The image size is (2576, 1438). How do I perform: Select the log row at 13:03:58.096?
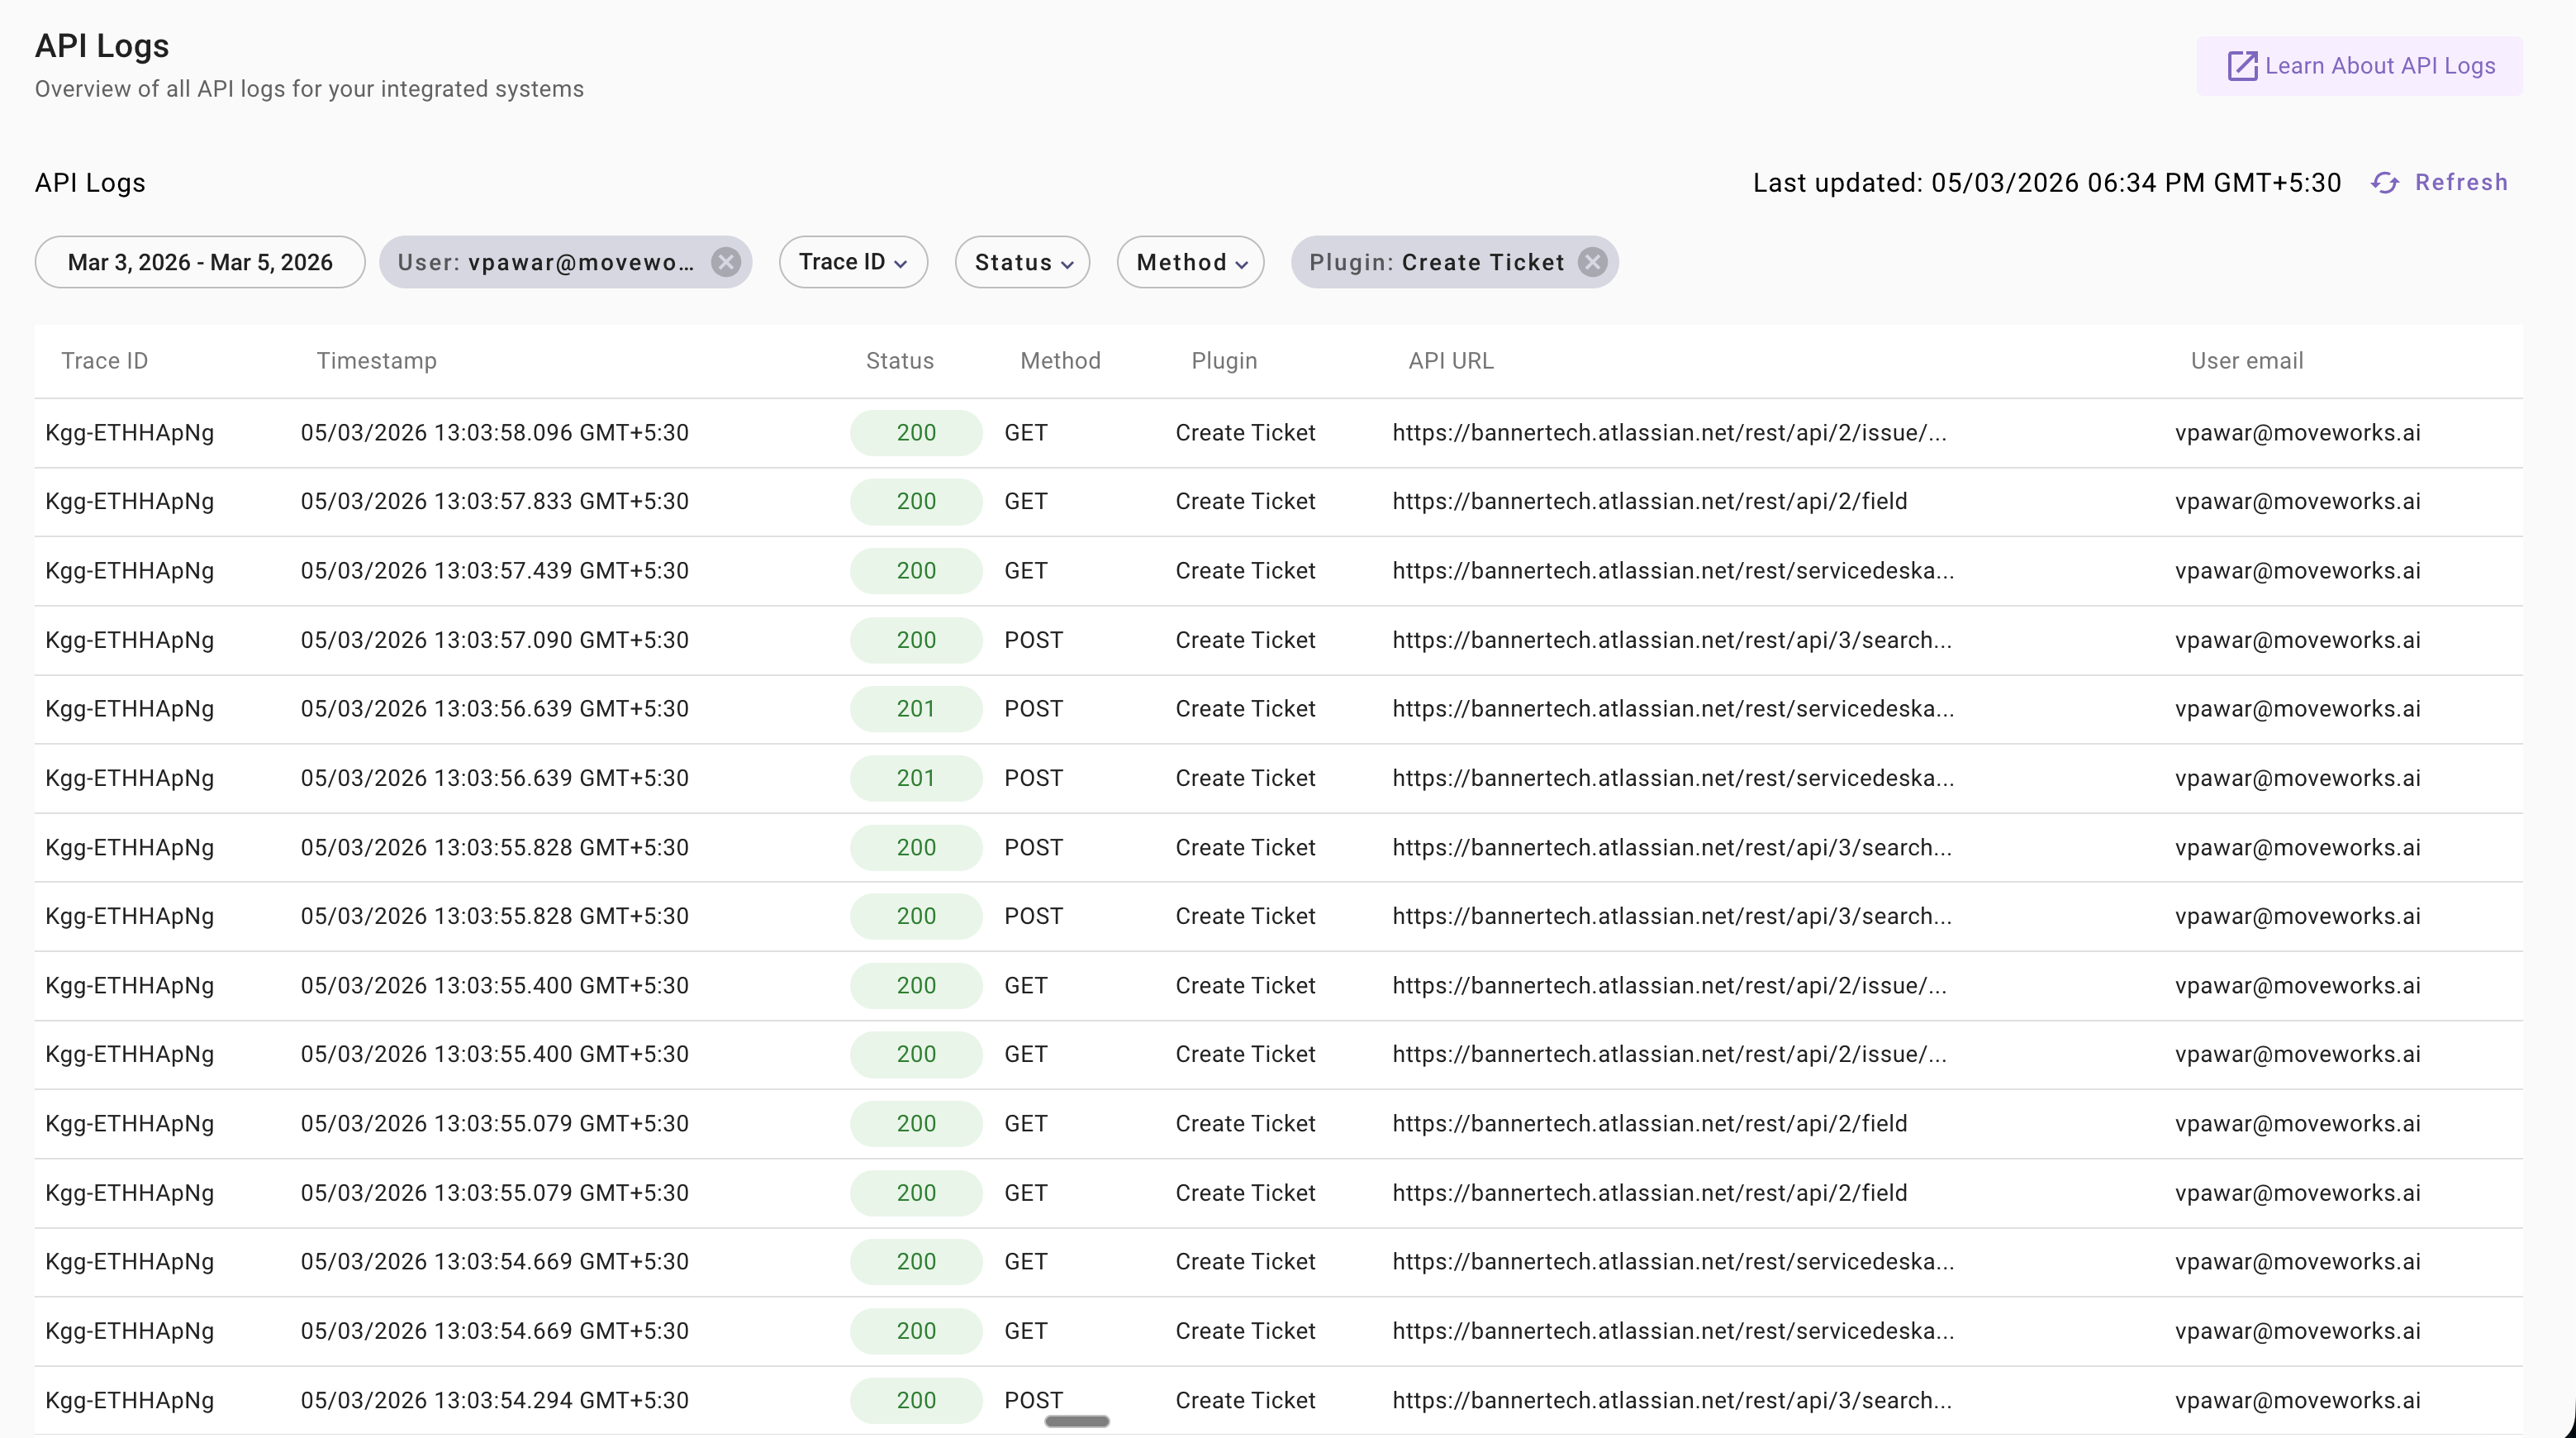pos(494,433)
